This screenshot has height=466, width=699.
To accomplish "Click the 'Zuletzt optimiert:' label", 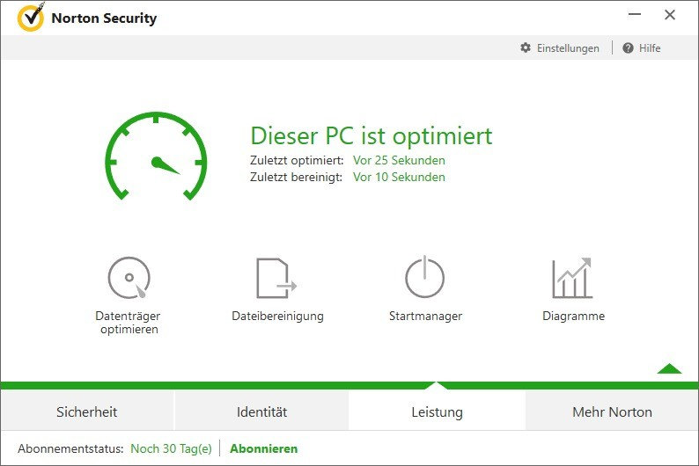I will tap(297, 160).
